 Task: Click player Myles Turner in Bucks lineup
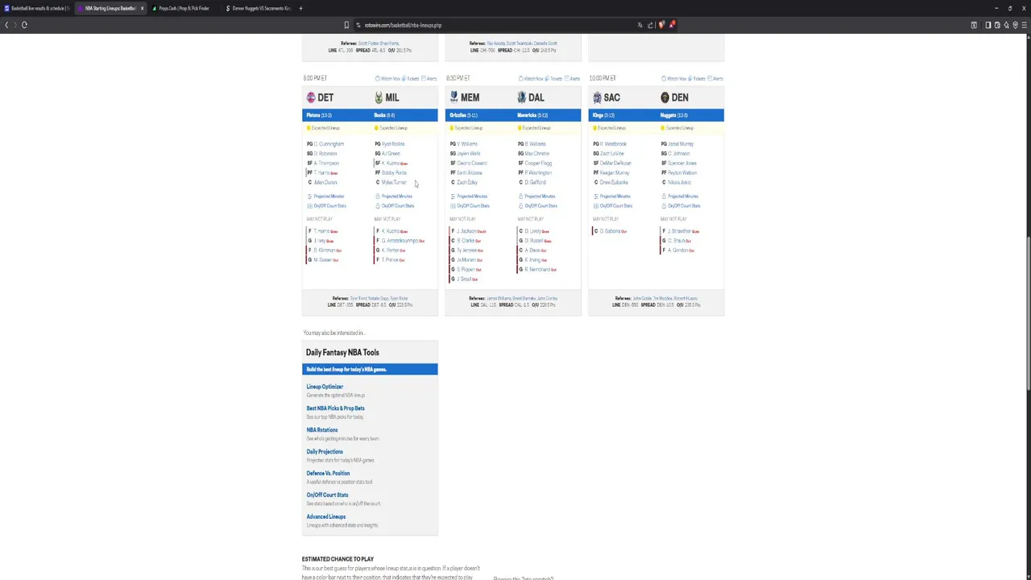[x=394, y=182]
